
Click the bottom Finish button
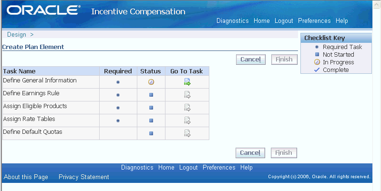(284, 153)
